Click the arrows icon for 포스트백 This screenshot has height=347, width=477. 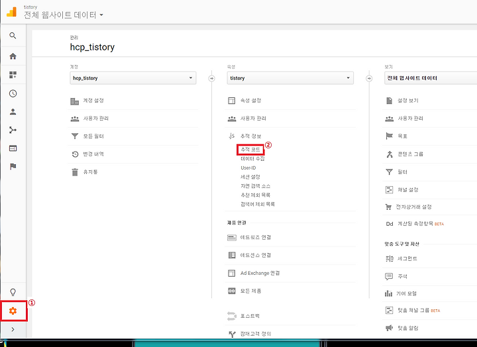(232, 317)
